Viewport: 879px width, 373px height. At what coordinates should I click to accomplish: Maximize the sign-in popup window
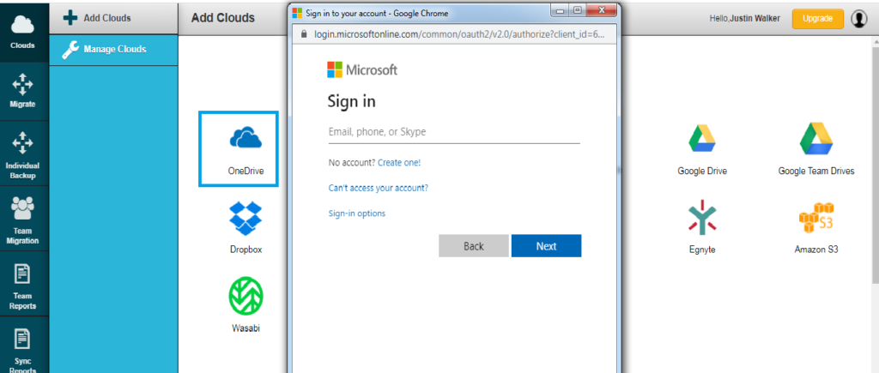[x=578, y=10]
